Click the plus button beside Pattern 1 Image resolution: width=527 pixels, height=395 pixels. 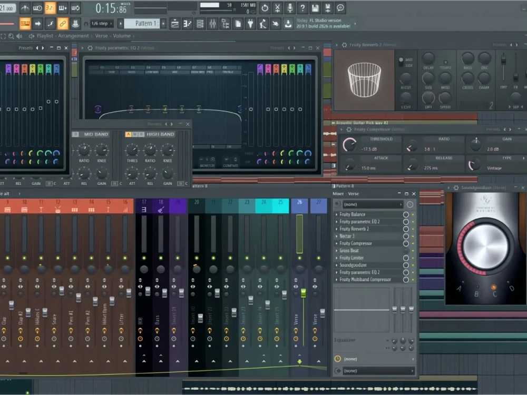pos(163,24)
